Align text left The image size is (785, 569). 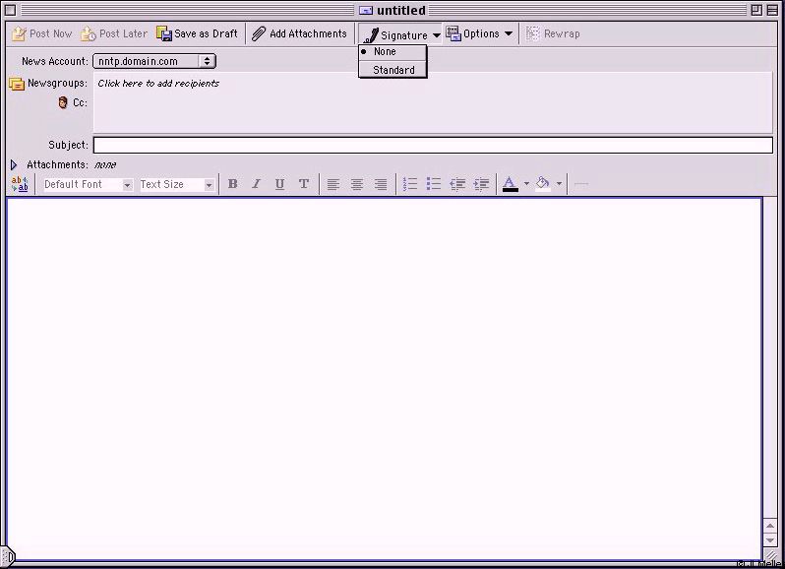coord(332,184)
